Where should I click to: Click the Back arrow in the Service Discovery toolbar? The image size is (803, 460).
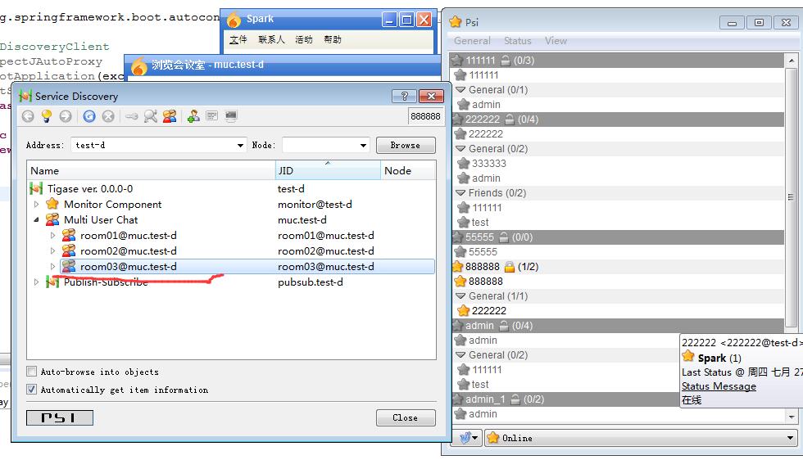pos(28,116)
